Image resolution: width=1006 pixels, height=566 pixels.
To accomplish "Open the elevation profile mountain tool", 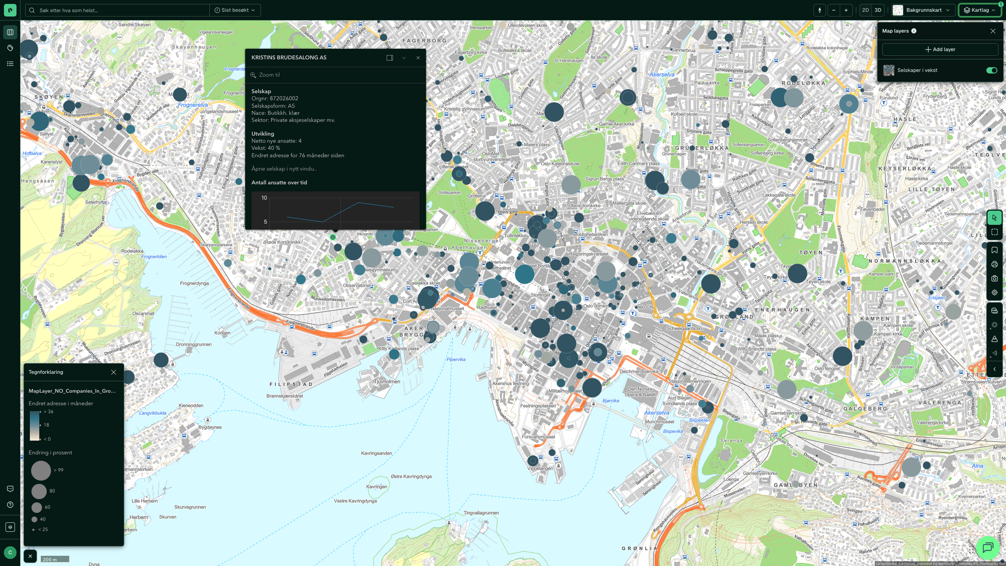I will point(995,339).
